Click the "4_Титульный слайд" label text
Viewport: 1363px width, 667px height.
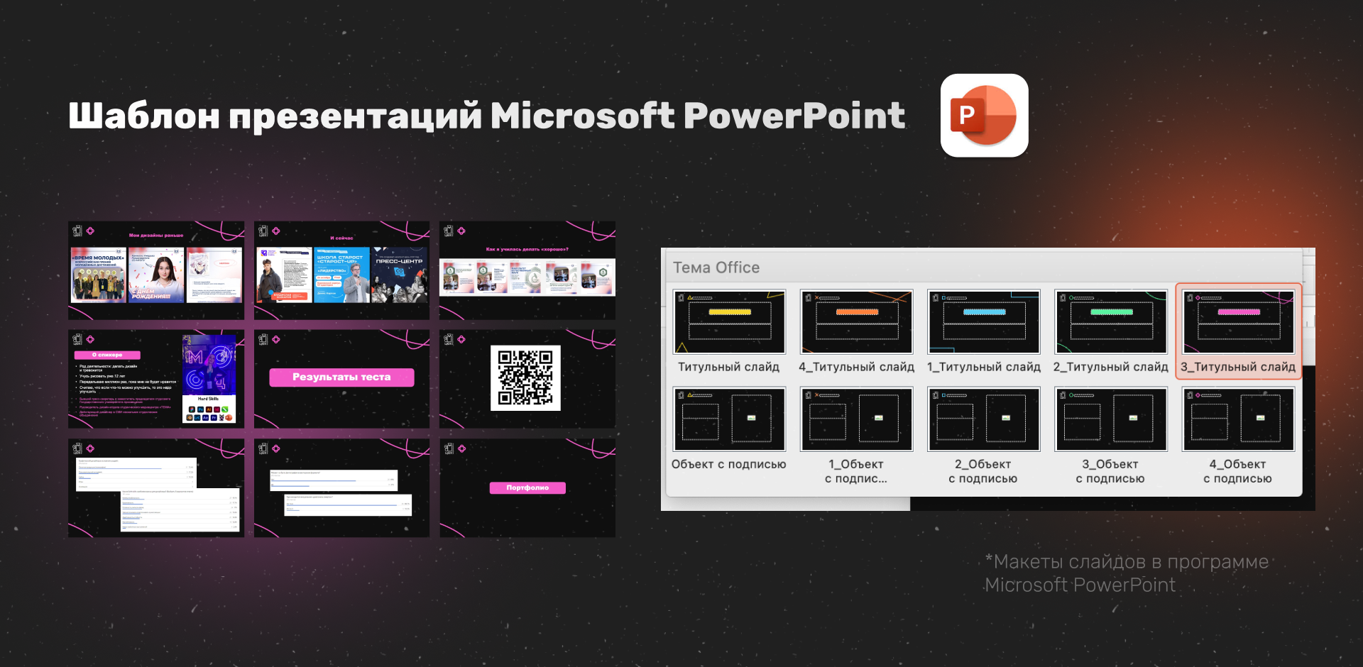(856, 367)
